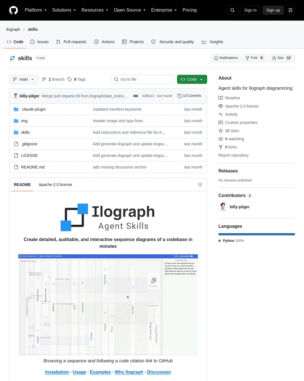Click the license scale icon in About
Screen dimensions: 304x381
(221, 106)
